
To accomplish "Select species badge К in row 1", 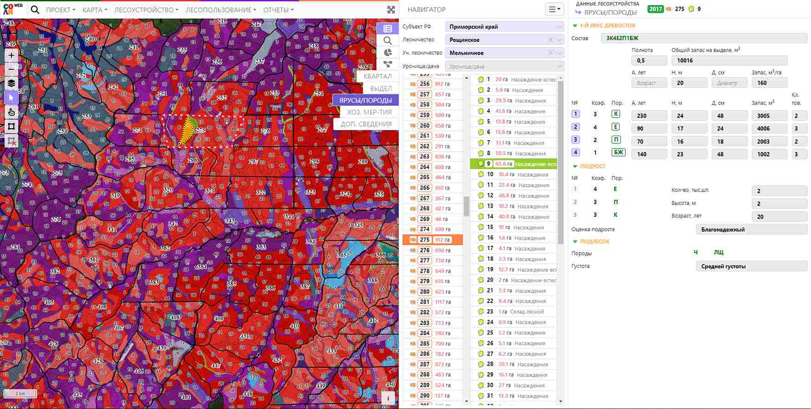I will click(616, 114).
